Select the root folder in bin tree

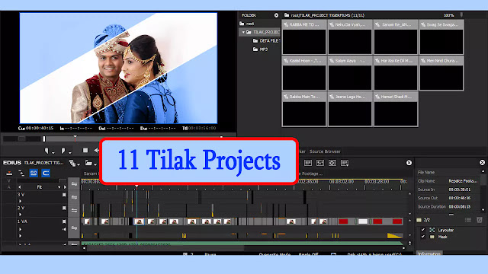pyautogui.click(x=247, y=24)
